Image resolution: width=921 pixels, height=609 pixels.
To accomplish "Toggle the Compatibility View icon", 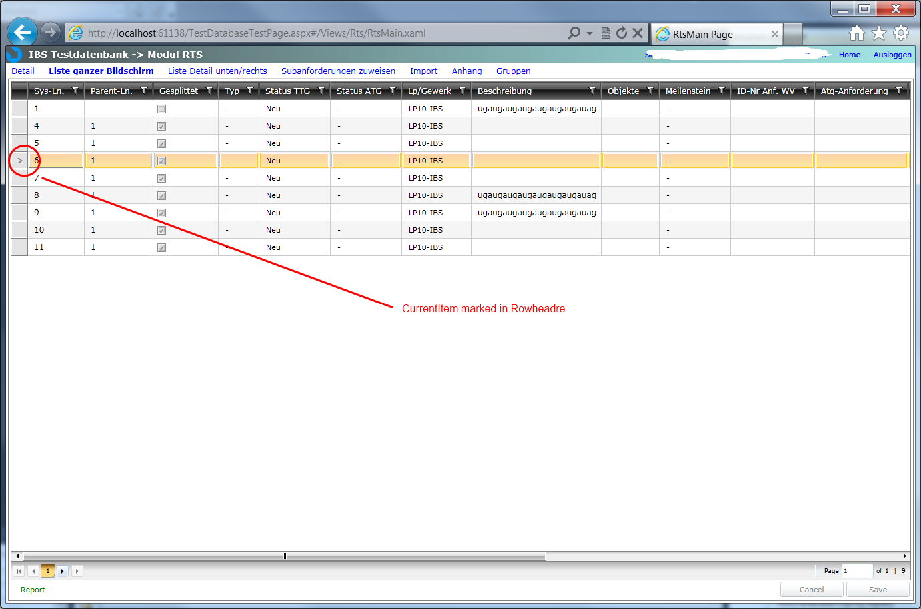I will tap(606, 33).
